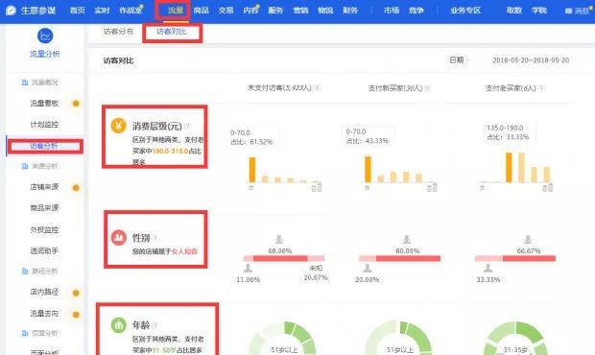Click the 31-35岁 donut chart
This screenshot has height=355, width=595.
coord(515,339)
